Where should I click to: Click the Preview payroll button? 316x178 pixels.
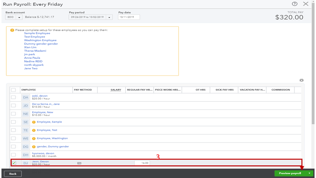[290, 173]
